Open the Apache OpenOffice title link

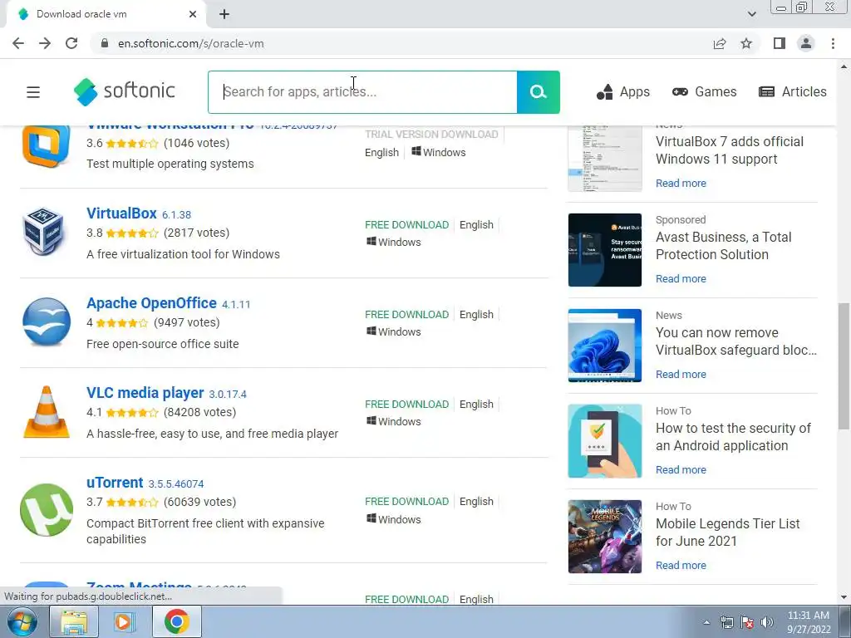pos(151,302)
